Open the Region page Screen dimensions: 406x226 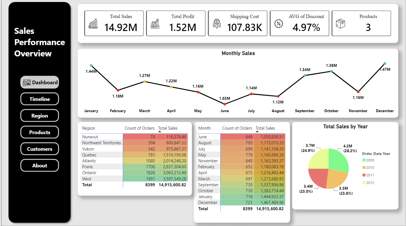click(40, 116)
